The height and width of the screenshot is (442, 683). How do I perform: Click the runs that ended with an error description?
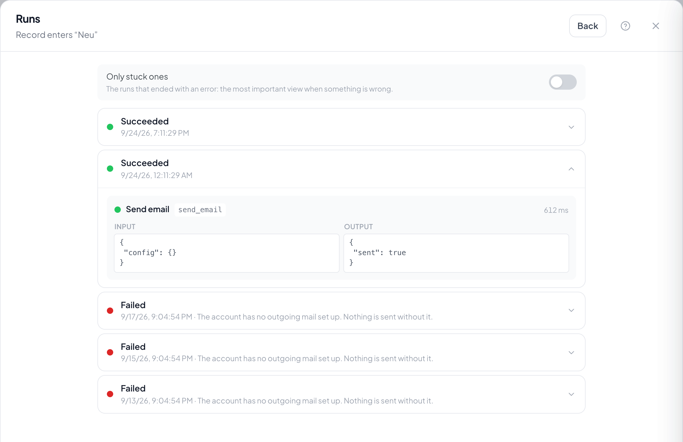[x=249, y=89]
